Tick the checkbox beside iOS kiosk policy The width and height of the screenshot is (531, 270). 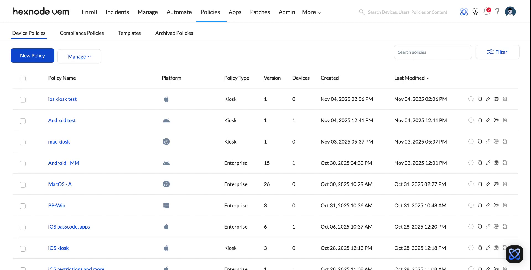(x=23, y=248)
